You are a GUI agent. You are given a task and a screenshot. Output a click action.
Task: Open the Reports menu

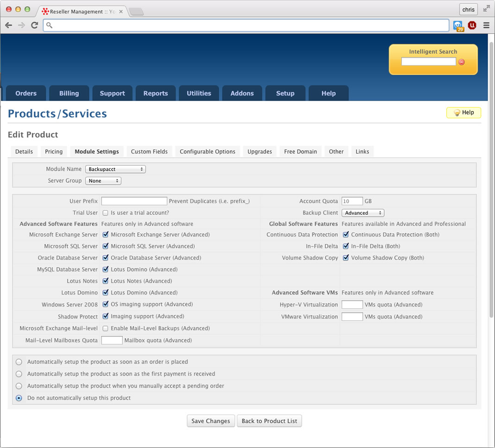pos(156,93)
